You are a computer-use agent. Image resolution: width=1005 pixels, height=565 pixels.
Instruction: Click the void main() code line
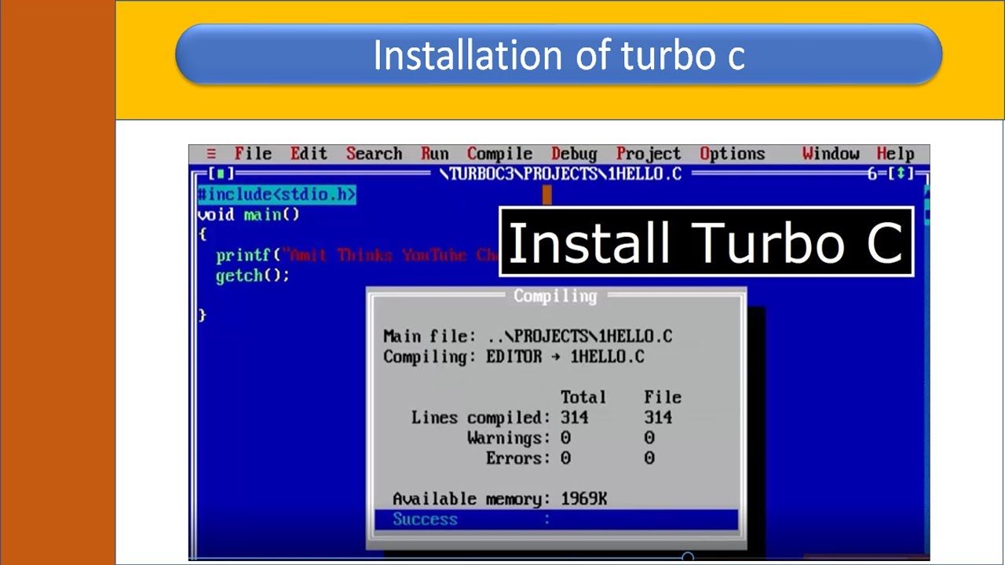pos(248,215)
